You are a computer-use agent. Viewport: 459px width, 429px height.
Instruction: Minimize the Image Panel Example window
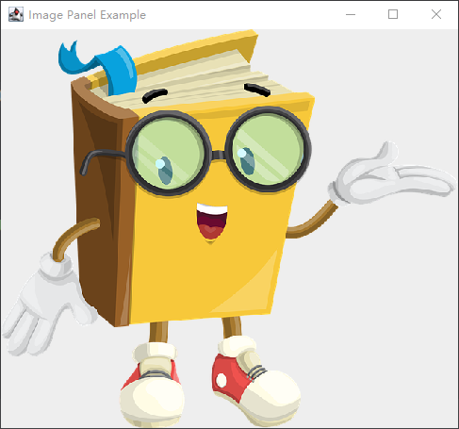tap(351, 14)
